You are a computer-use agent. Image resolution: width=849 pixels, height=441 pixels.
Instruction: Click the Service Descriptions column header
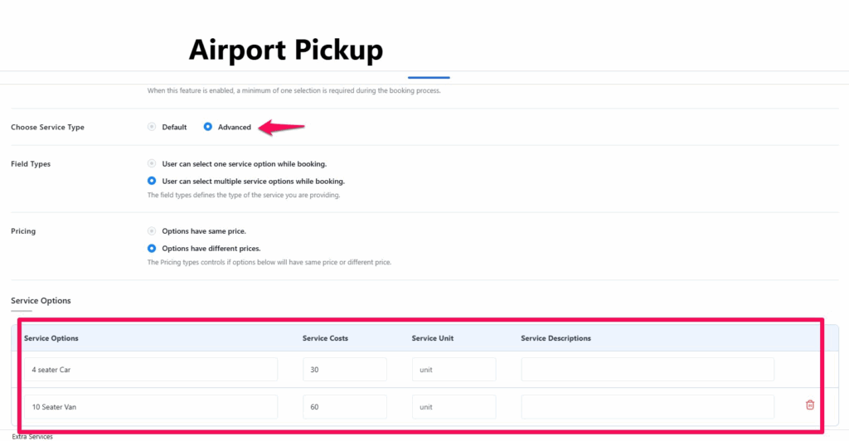pos(555,338)
